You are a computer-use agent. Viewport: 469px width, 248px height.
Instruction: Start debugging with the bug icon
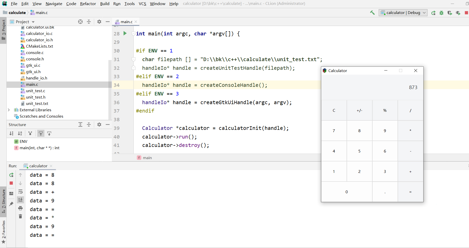[x=441, y=13]
